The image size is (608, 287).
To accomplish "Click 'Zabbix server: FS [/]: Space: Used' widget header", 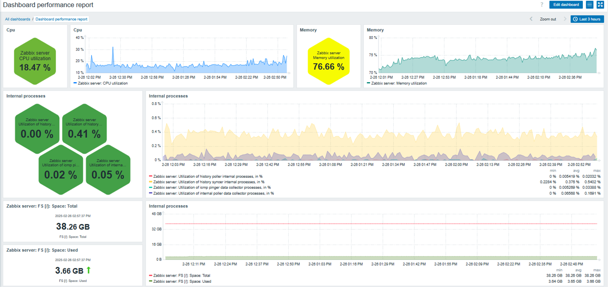I will pyautogui.click(x=42, y=250).
